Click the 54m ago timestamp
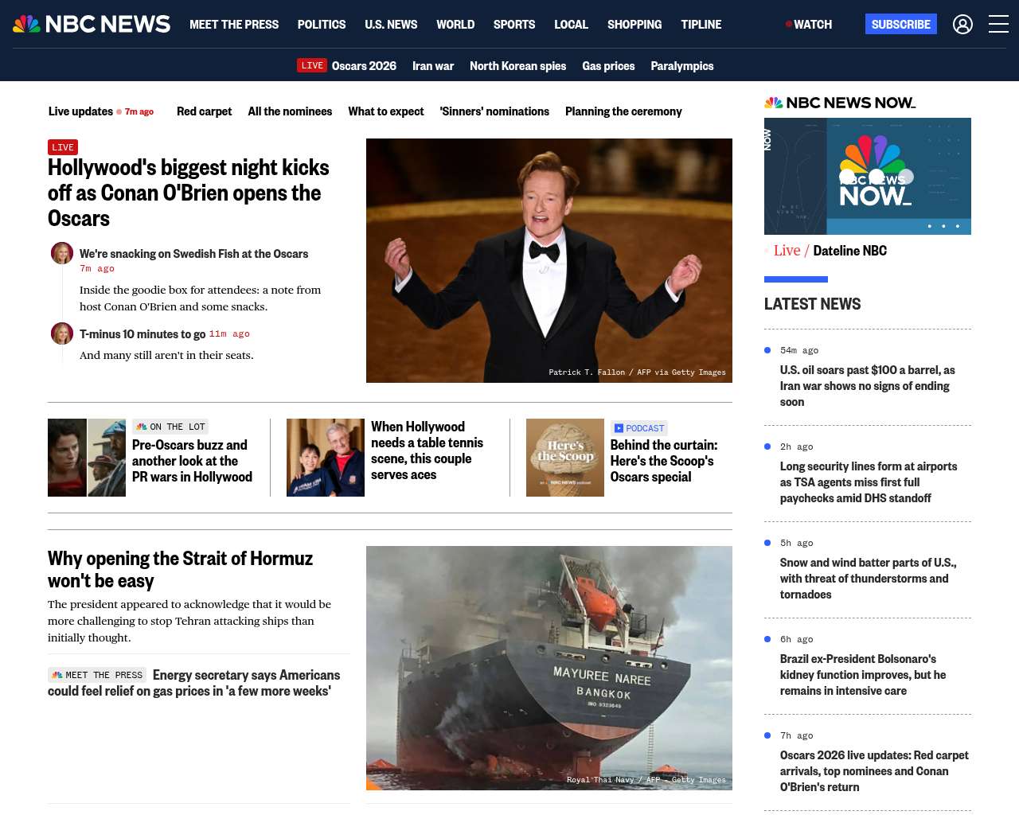Image resolution: width=1019 pixels, height=815 pixels. [x=799, y=350]
